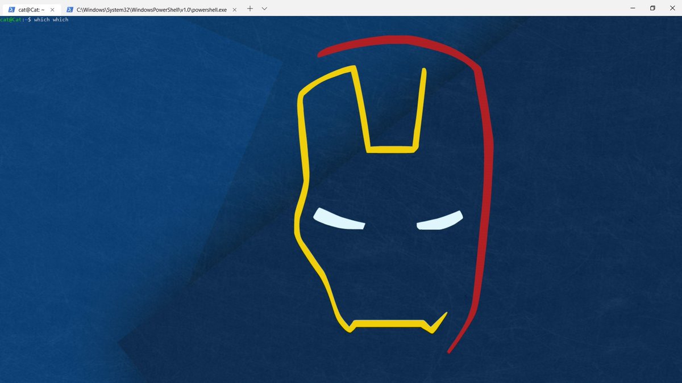Open a new terminal tab with plus
This screenshot has width=682, height=383.
point(250,9)
